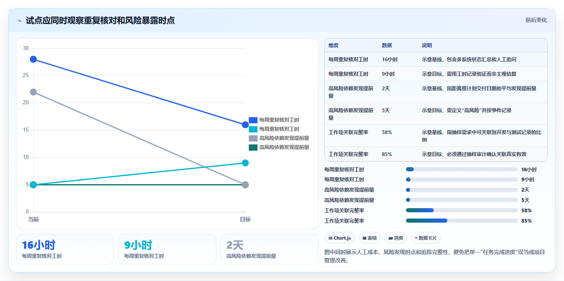The height and width of the screenshot is (281, 564).
Task: Click the 工作项关联完整率 progress bar at 58%
Action: (462, 210)
